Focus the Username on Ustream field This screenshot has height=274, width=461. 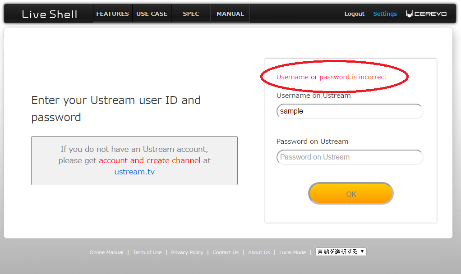[350, 111]
